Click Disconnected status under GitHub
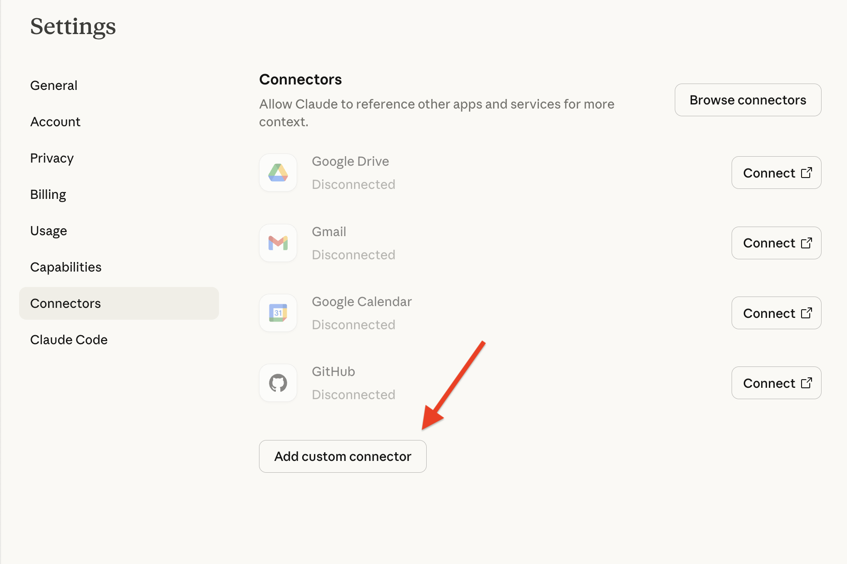 [354, 395]
